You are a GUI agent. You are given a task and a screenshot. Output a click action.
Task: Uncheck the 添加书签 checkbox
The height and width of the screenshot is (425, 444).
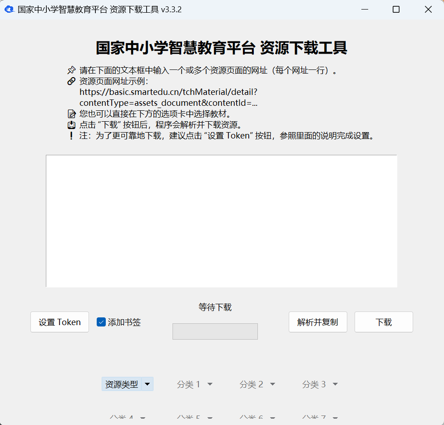pyautogui.click(x=101, y=322)
